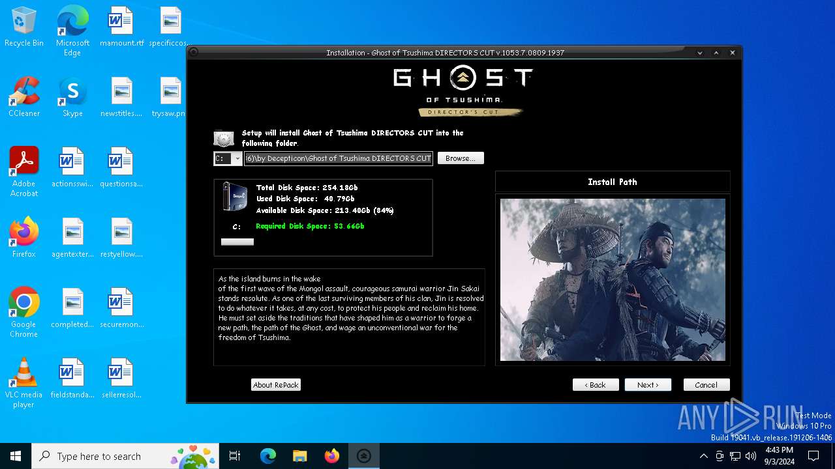Cancel the installation
The image size is (835, 469).
click(x=706, y=385)
